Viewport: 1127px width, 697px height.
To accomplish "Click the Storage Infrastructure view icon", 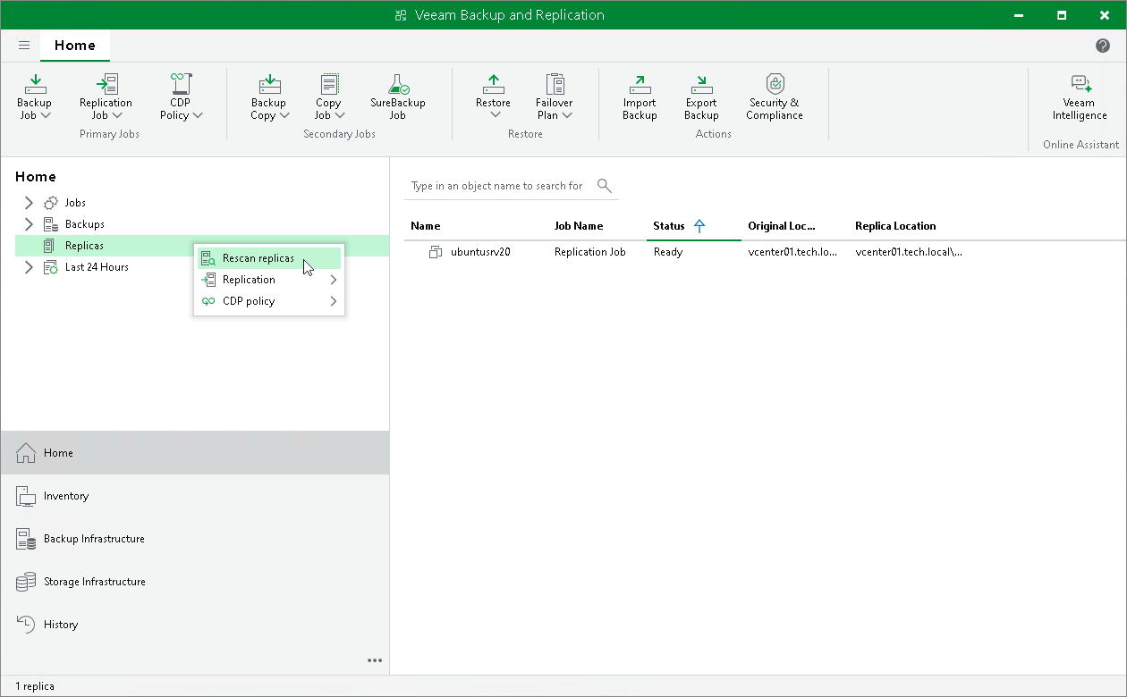I will pyautogui.click(x=27, y=582).
